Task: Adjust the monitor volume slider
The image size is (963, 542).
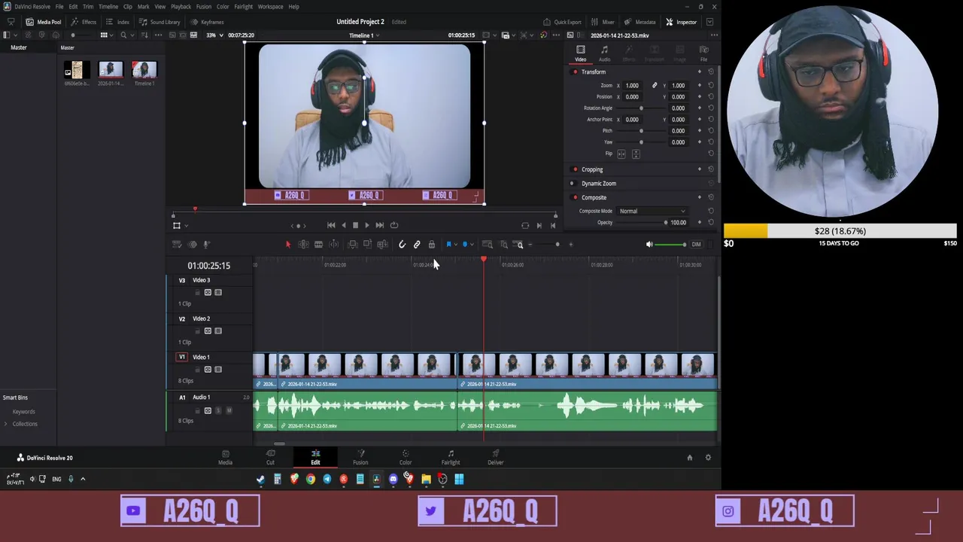Action: pyautogui.click(x=670, y=245)
